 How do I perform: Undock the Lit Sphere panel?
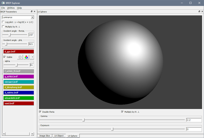(x=199, y=11)
